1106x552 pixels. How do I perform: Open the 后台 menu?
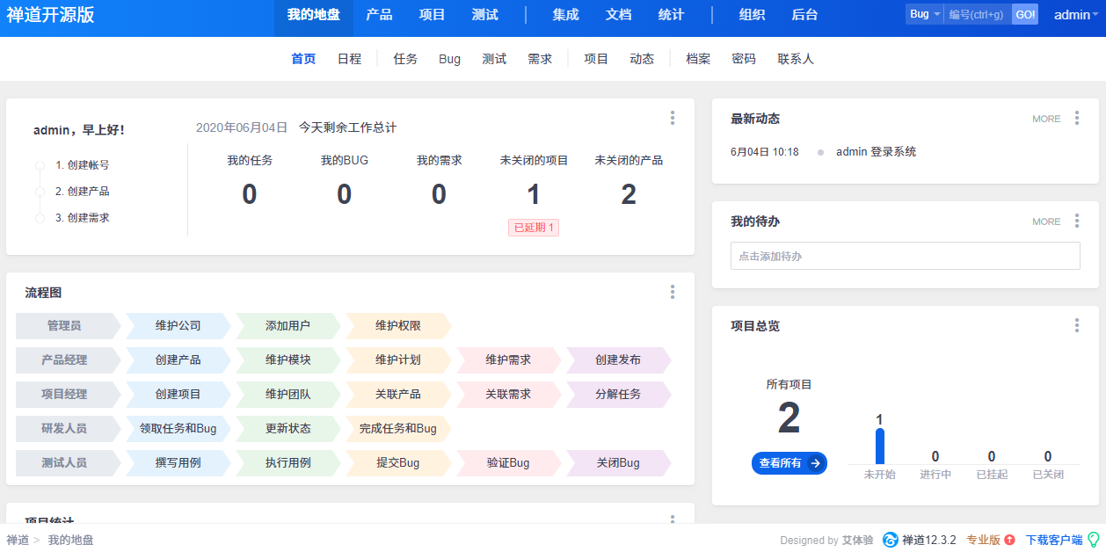[x=804, y=14]
